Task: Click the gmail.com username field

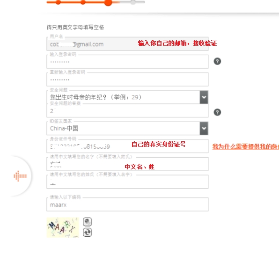Action: point(127,44)
